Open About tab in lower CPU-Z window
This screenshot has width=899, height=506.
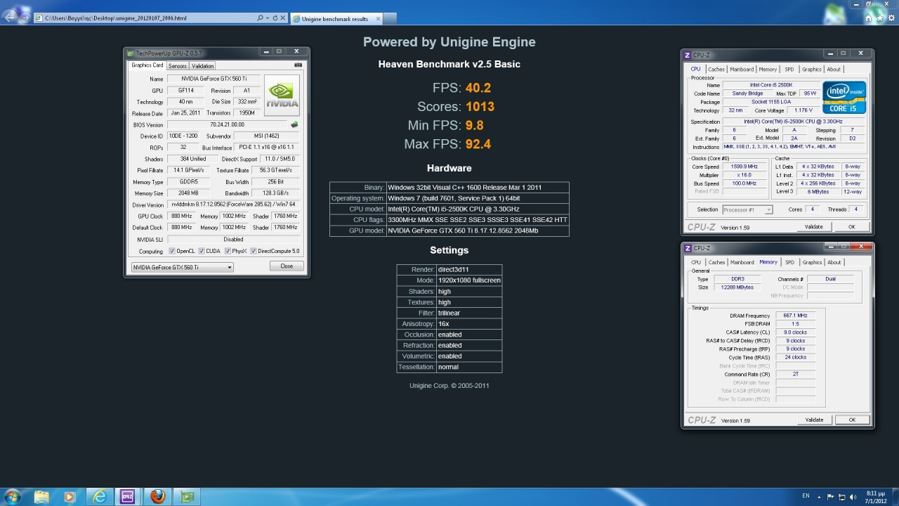(x=834, y=263)
